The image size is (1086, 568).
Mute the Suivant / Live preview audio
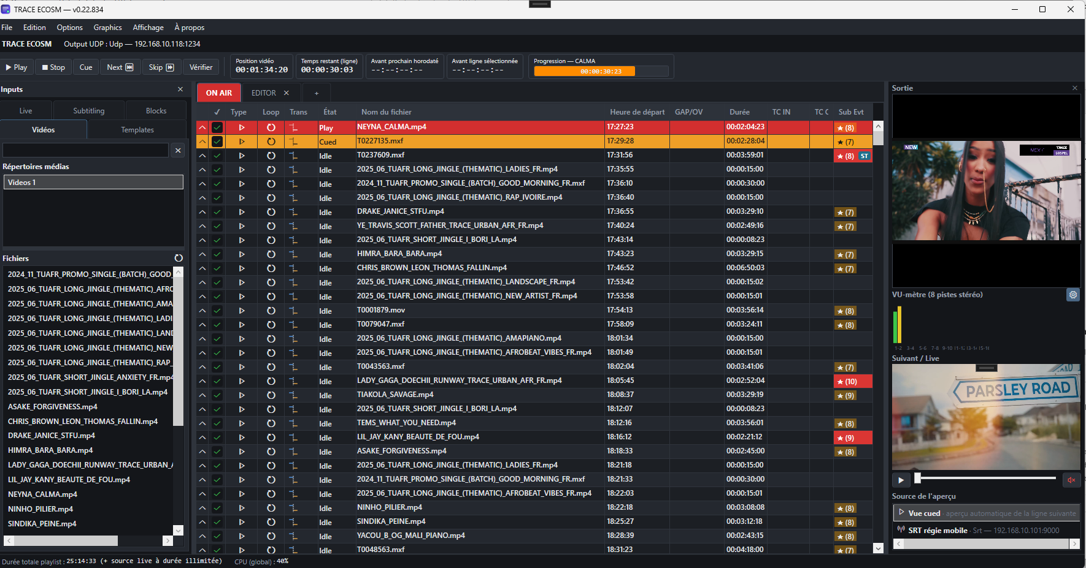[x=1071, y=480]
